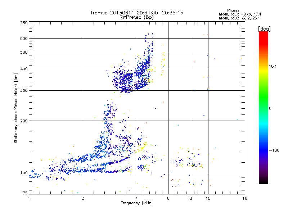Click the y-axis '750' tick label

[x=24, y=23]
